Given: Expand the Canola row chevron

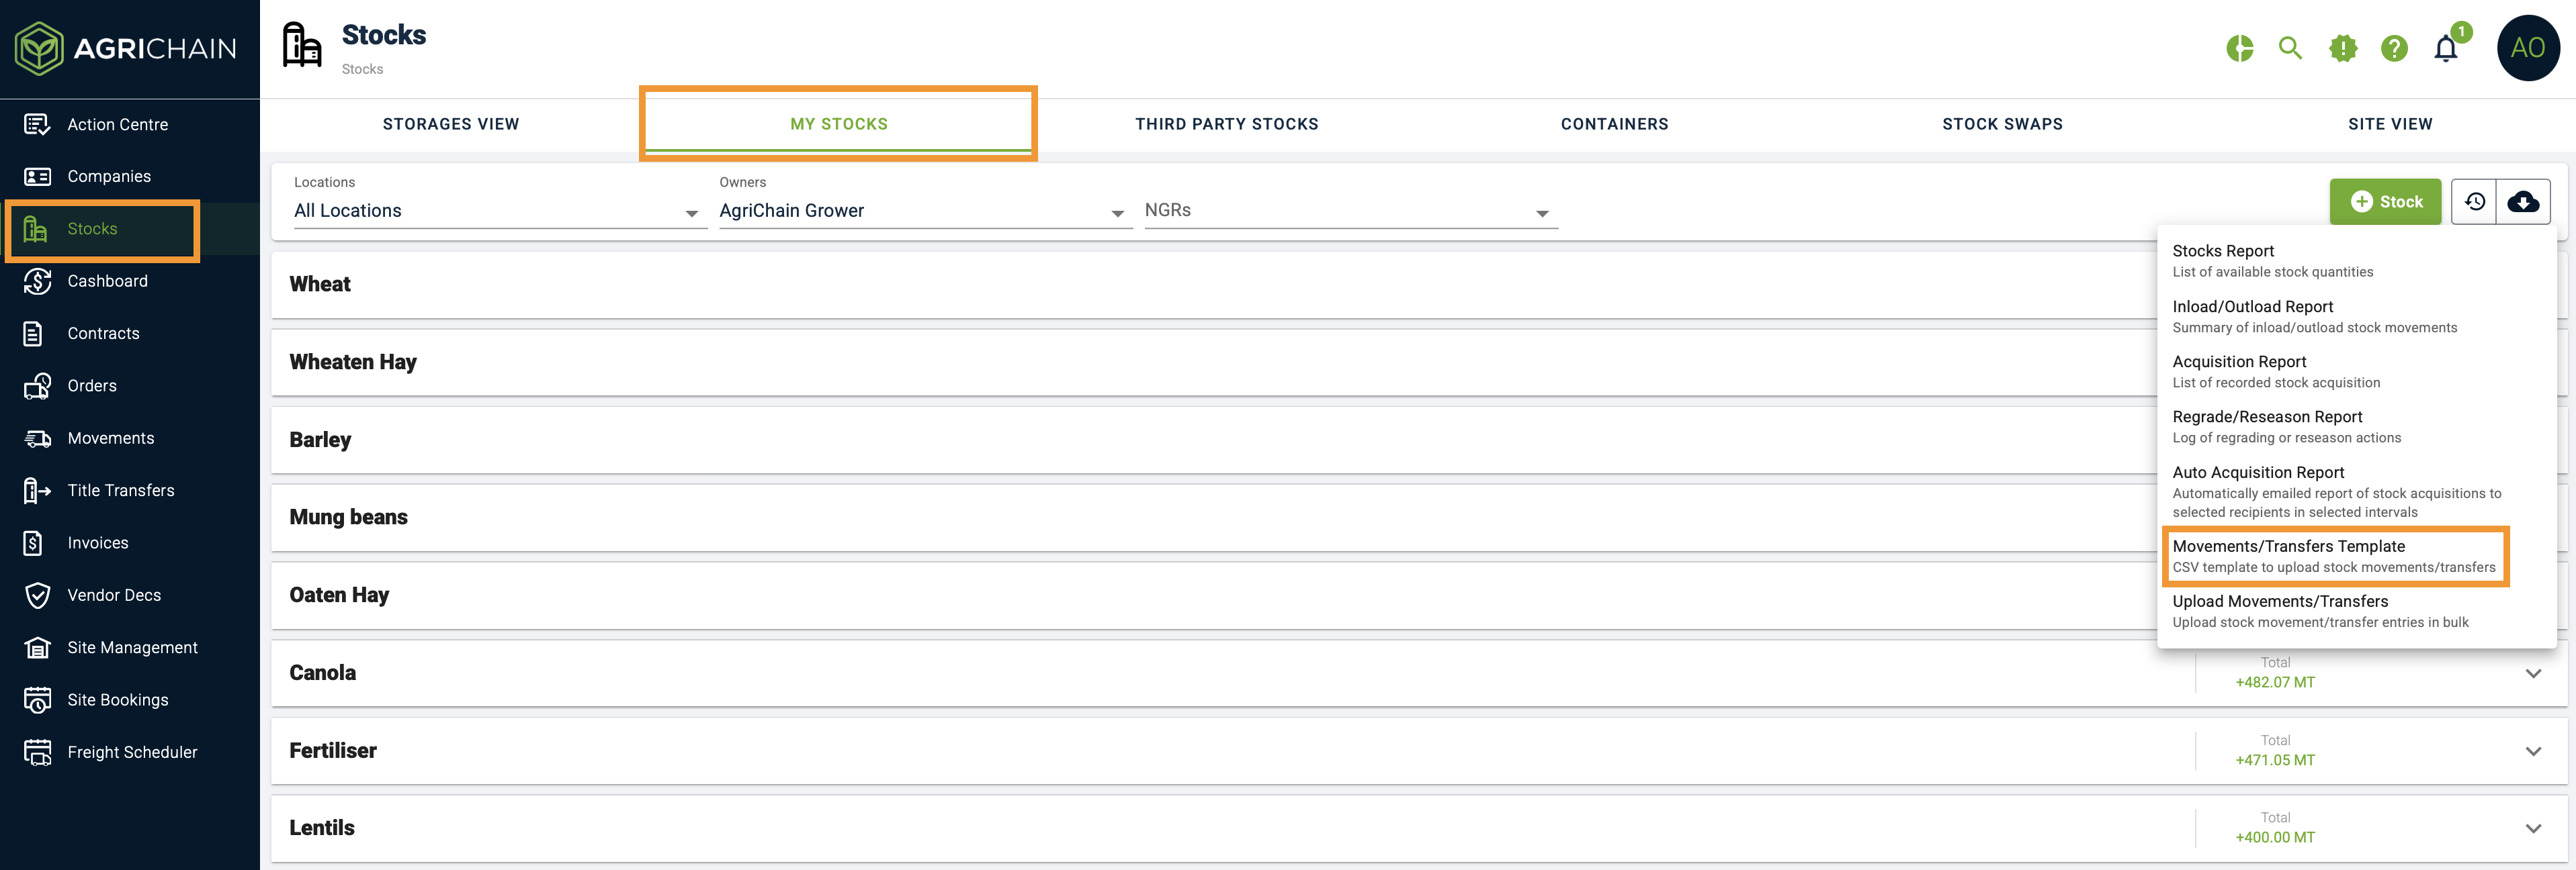Looking at the screenshot, I should [2533, 673].
